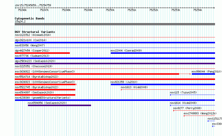Open the nsv1614 (Kidd2008) label

183,103
